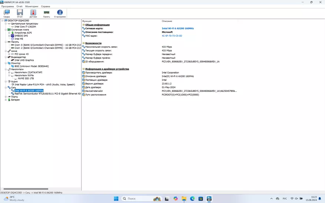Select Intel UHD Graphics in tree
This screenshot has height=203, width=325.
(24, 60)
